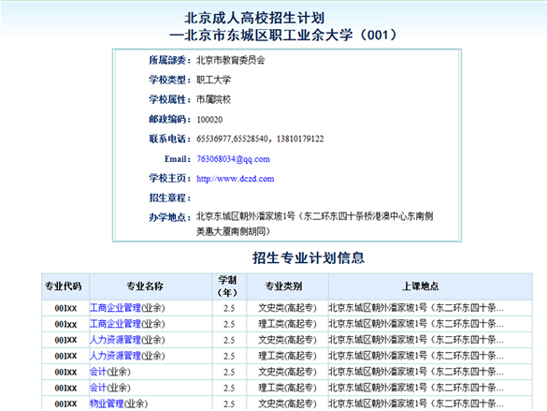Click the 办学地点 address text
547x411 pixels.
(x=315, y=224)
